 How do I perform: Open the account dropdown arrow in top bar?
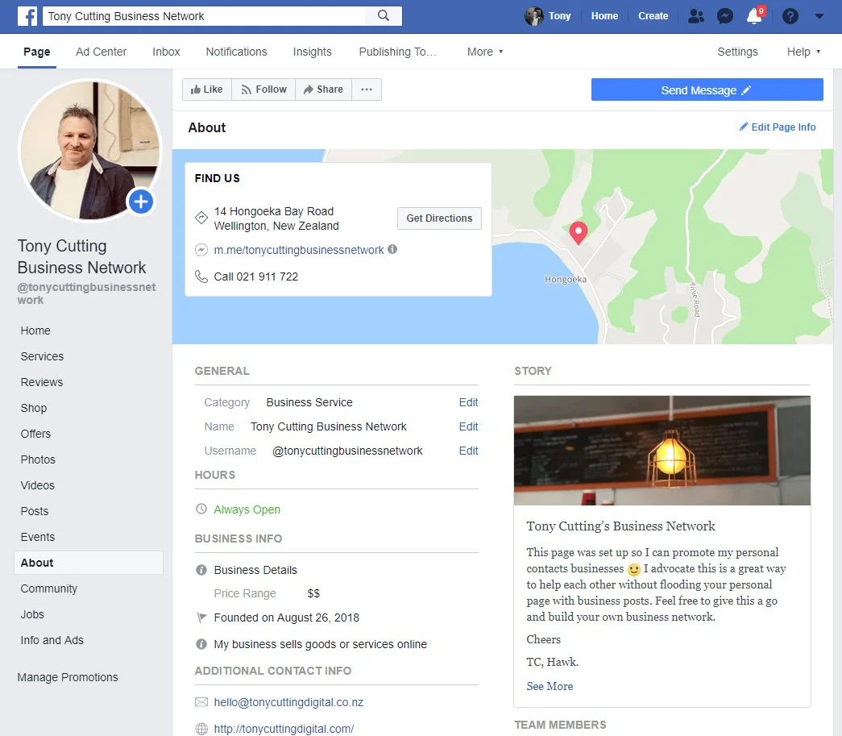point(819,16)
